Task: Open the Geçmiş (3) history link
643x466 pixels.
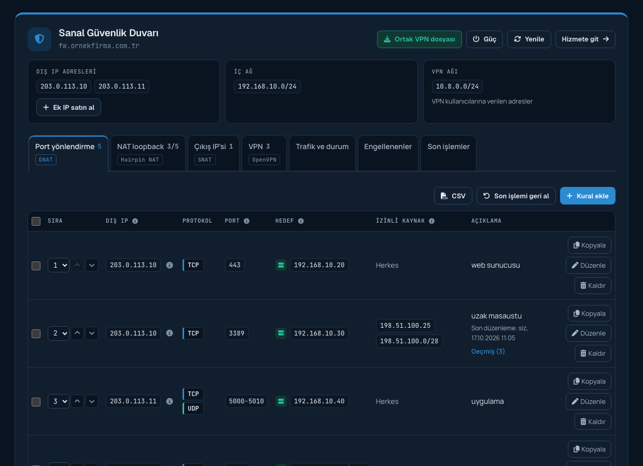Action: click(488, 351)
